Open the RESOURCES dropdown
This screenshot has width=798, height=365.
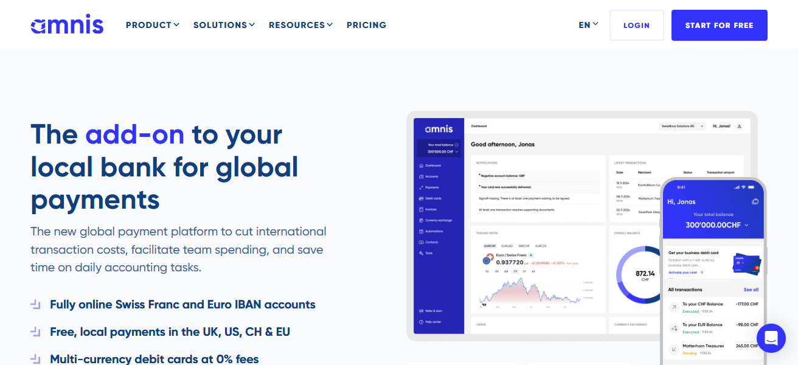pyautogui.click(x=300, y=25)
